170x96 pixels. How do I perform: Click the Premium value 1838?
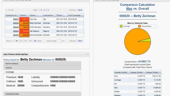(x=20, y=77)
